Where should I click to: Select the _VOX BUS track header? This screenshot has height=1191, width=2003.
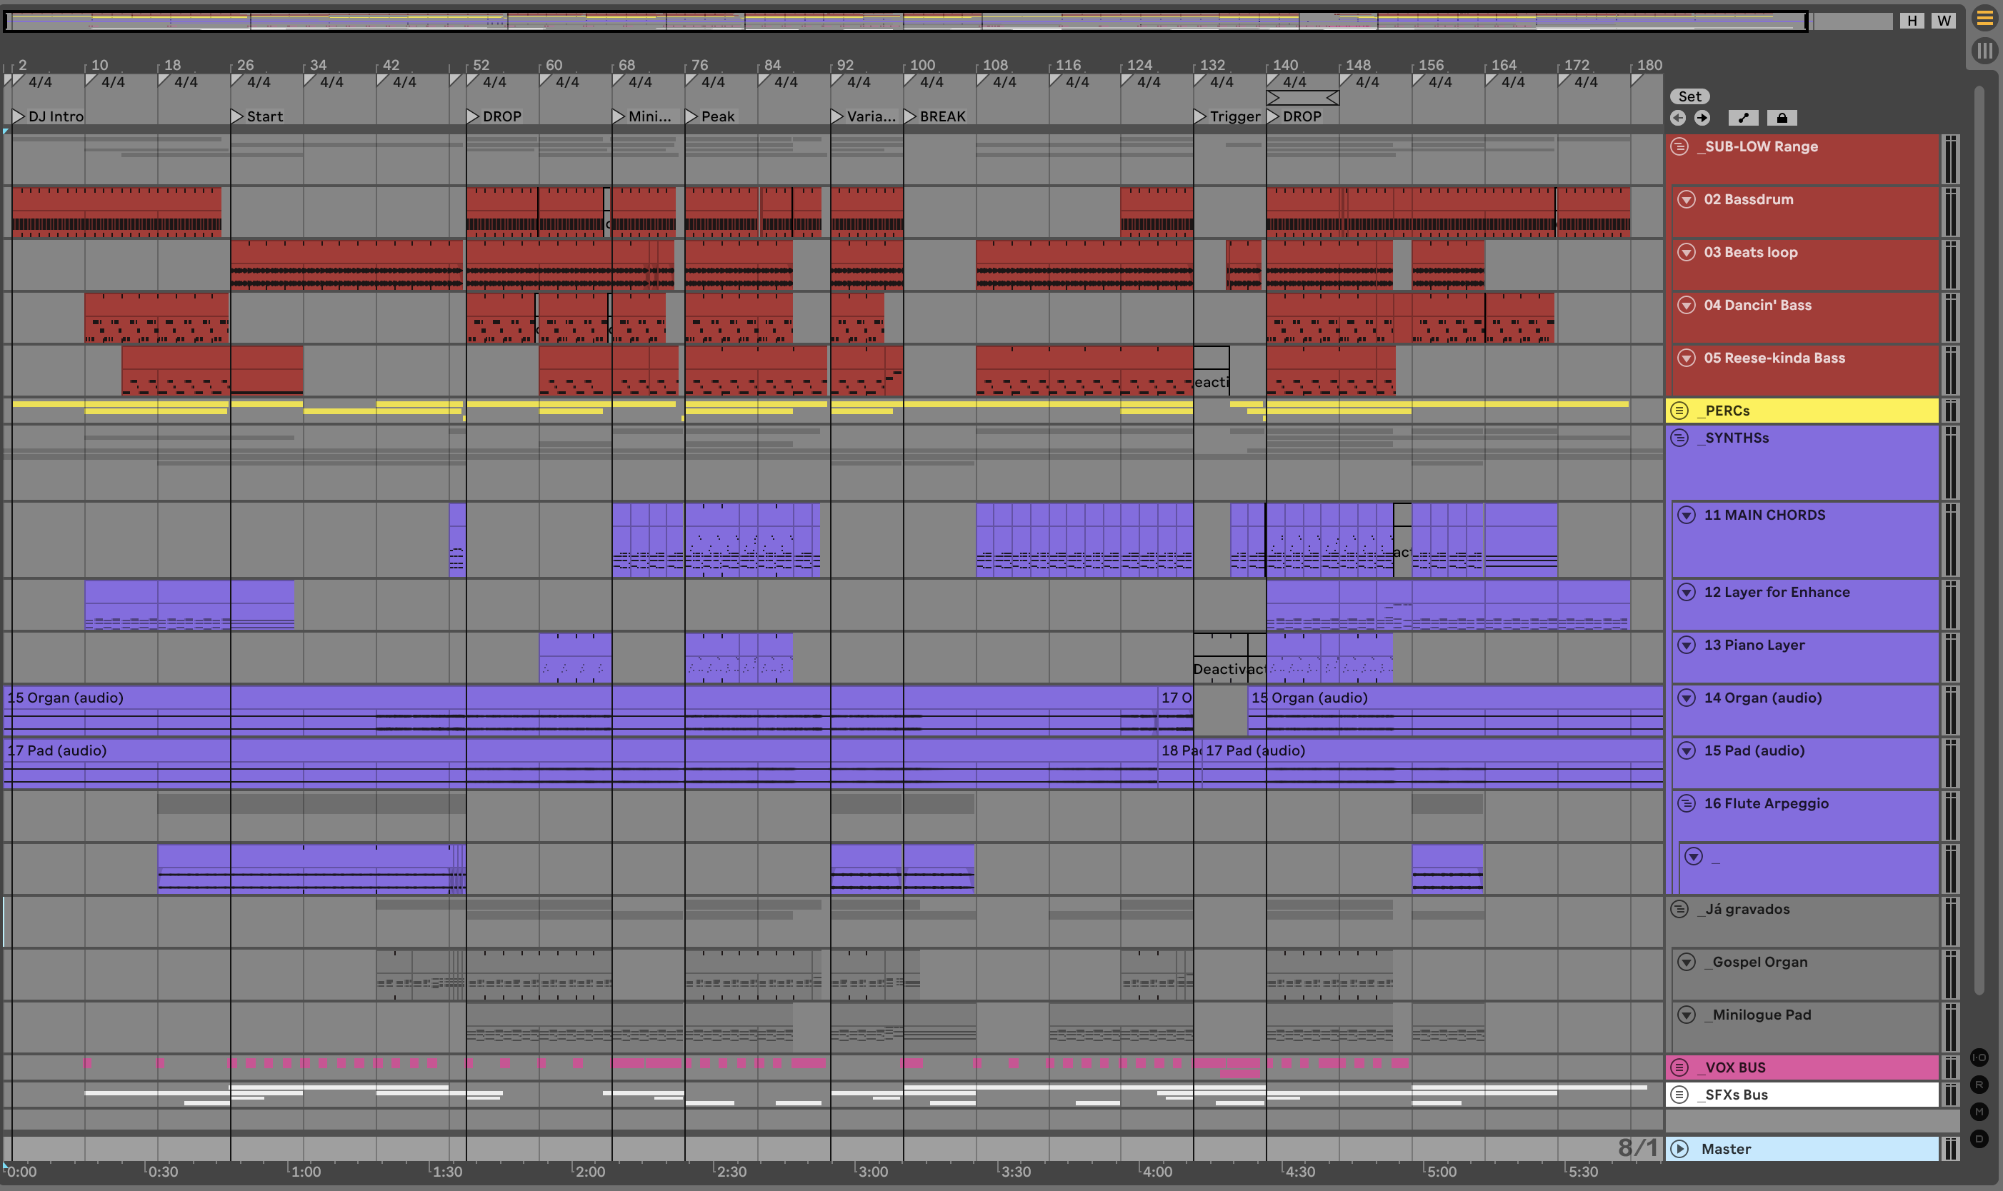1802,1067
